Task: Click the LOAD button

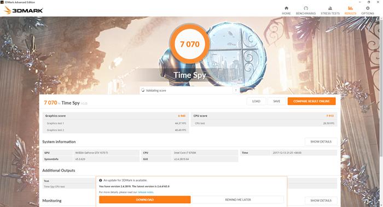Action: (256, 101)
